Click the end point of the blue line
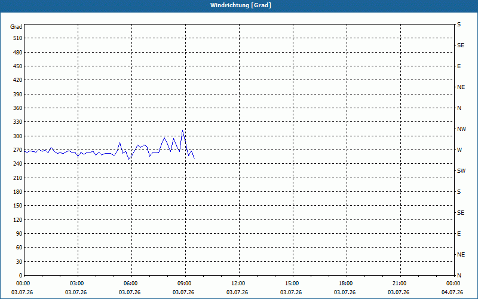This screenshot has width=478, height=299. click(195, 158)
